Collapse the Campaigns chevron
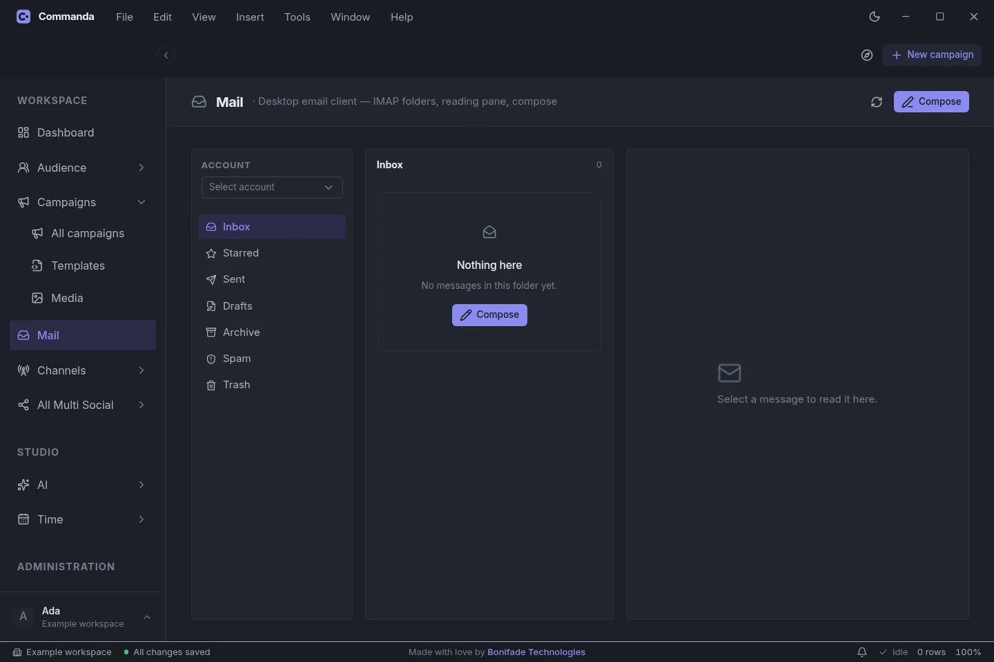 (x=142, y=202)
